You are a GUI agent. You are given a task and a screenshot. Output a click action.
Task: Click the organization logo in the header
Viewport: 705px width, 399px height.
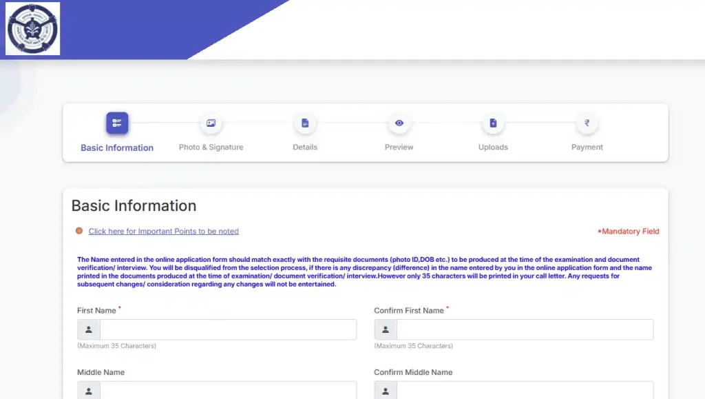(x=32, y=29)
